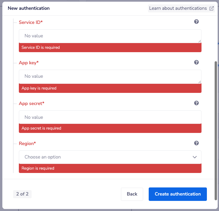Expand the Region dropdown chevron arrow

tap(194, 157)
